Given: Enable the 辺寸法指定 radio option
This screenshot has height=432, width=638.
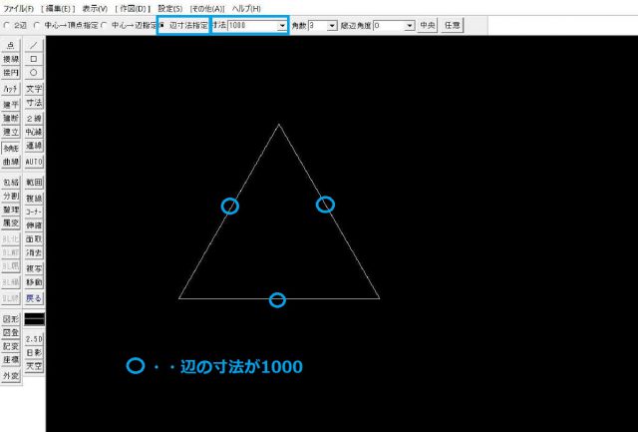Looking at the screenshot, I should click(162, 24).
